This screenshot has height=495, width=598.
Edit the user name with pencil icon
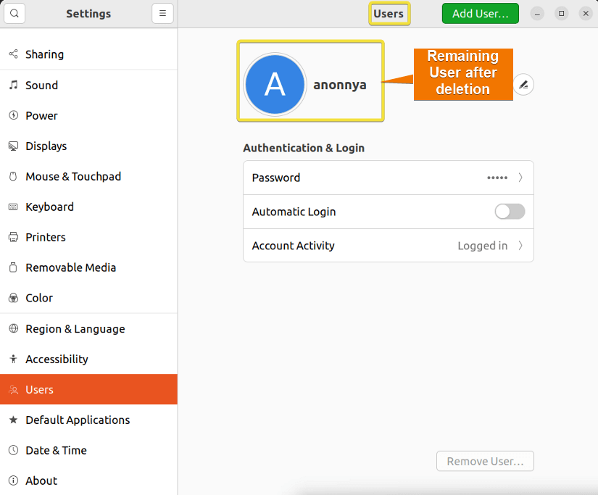523,84
